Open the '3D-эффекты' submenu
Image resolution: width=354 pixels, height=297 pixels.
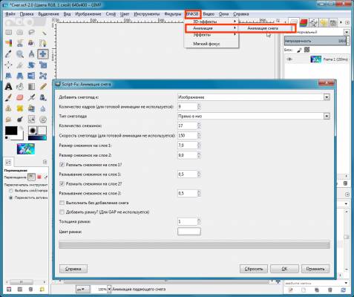212,22
